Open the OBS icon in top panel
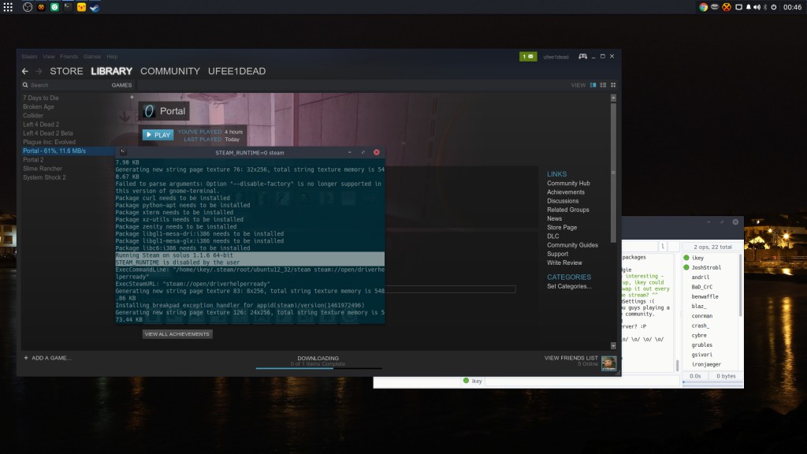The image size is (807, 454). [x=28, y=7]
